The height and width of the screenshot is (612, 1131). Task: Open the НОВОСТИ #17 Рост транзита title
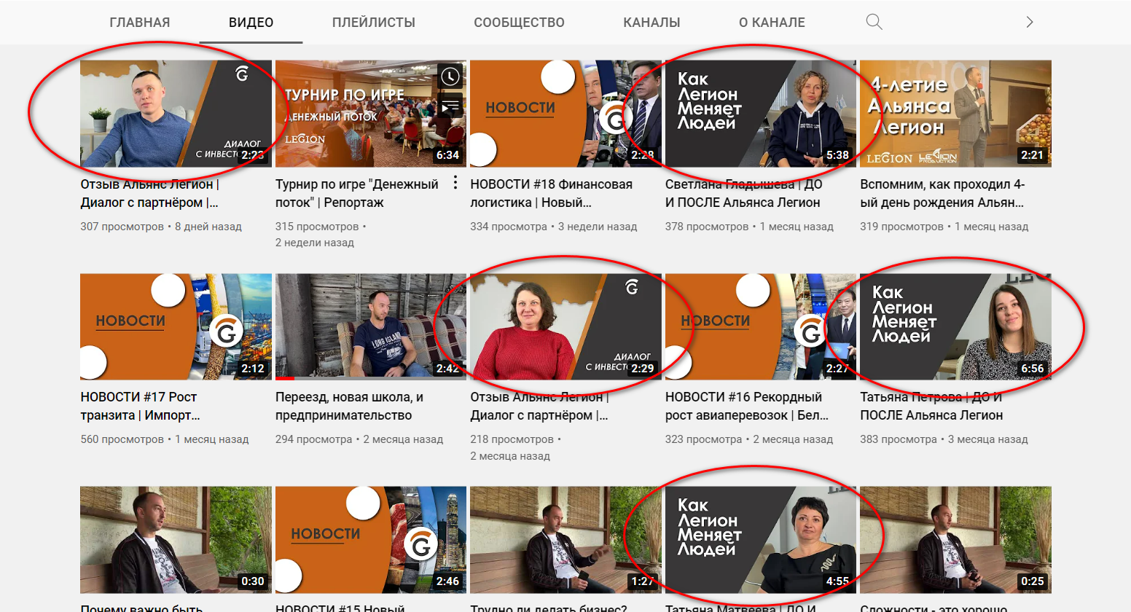pyautogui.click(x=140, y=406)
